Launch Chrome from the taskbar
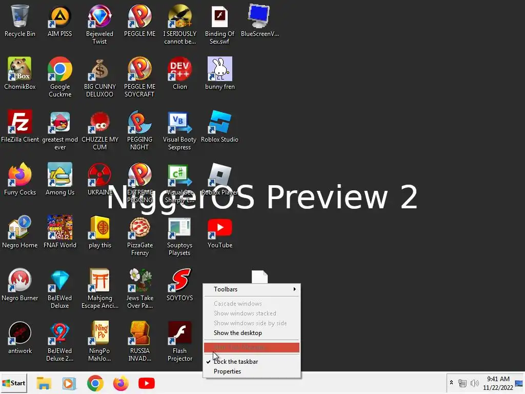Viewport: 525px width, 394px height. [95, 383]
